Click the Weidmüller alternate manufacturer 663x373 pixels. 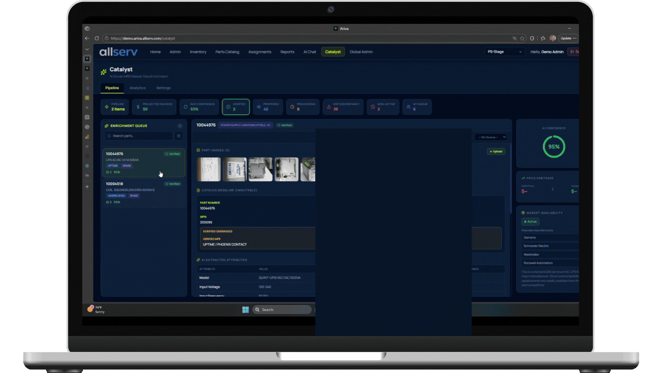pyautogui.click(x=550, y=255)
